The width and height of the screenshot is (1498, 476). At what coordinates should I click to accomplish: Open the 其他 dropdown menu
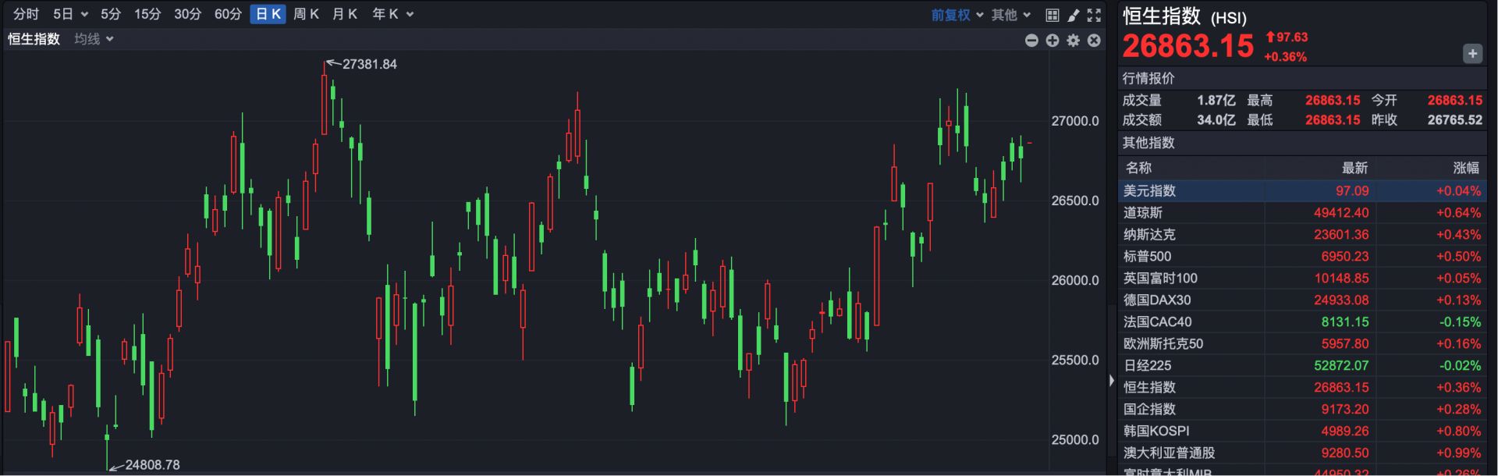tap(1010, 15)
